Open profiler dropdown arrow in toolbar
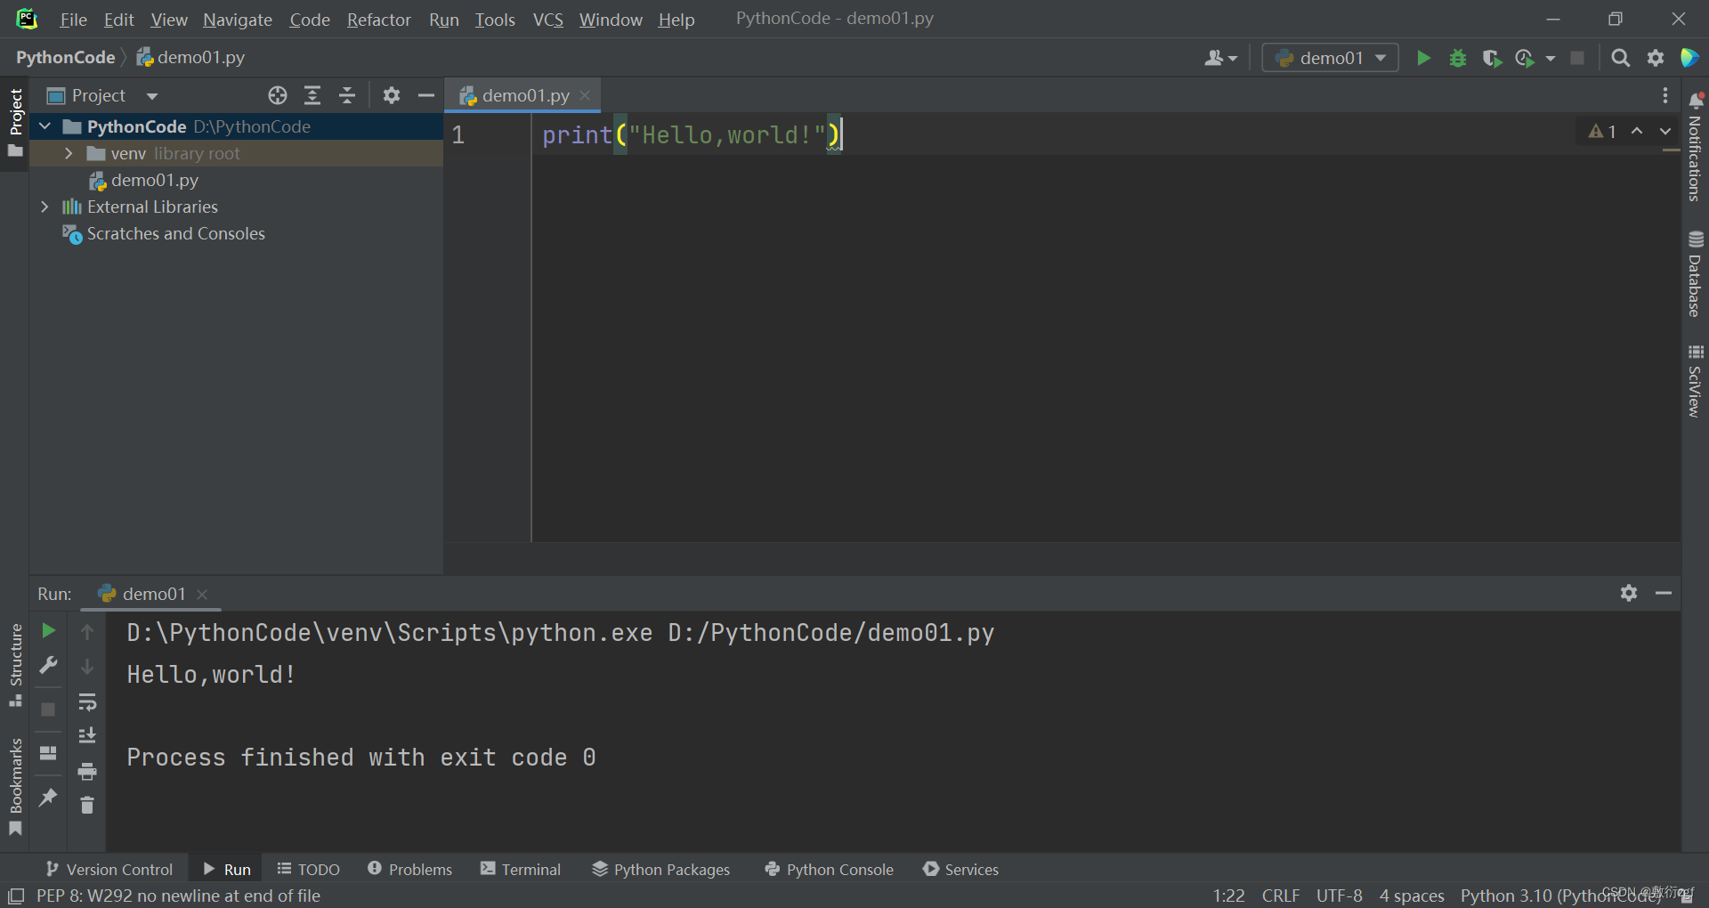 tap(1551, 58)
